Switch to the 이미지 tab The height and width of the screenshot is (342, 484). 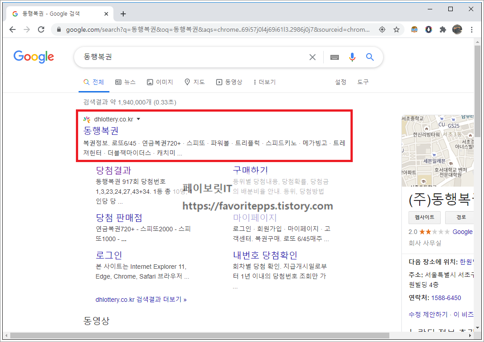point(160,82)
